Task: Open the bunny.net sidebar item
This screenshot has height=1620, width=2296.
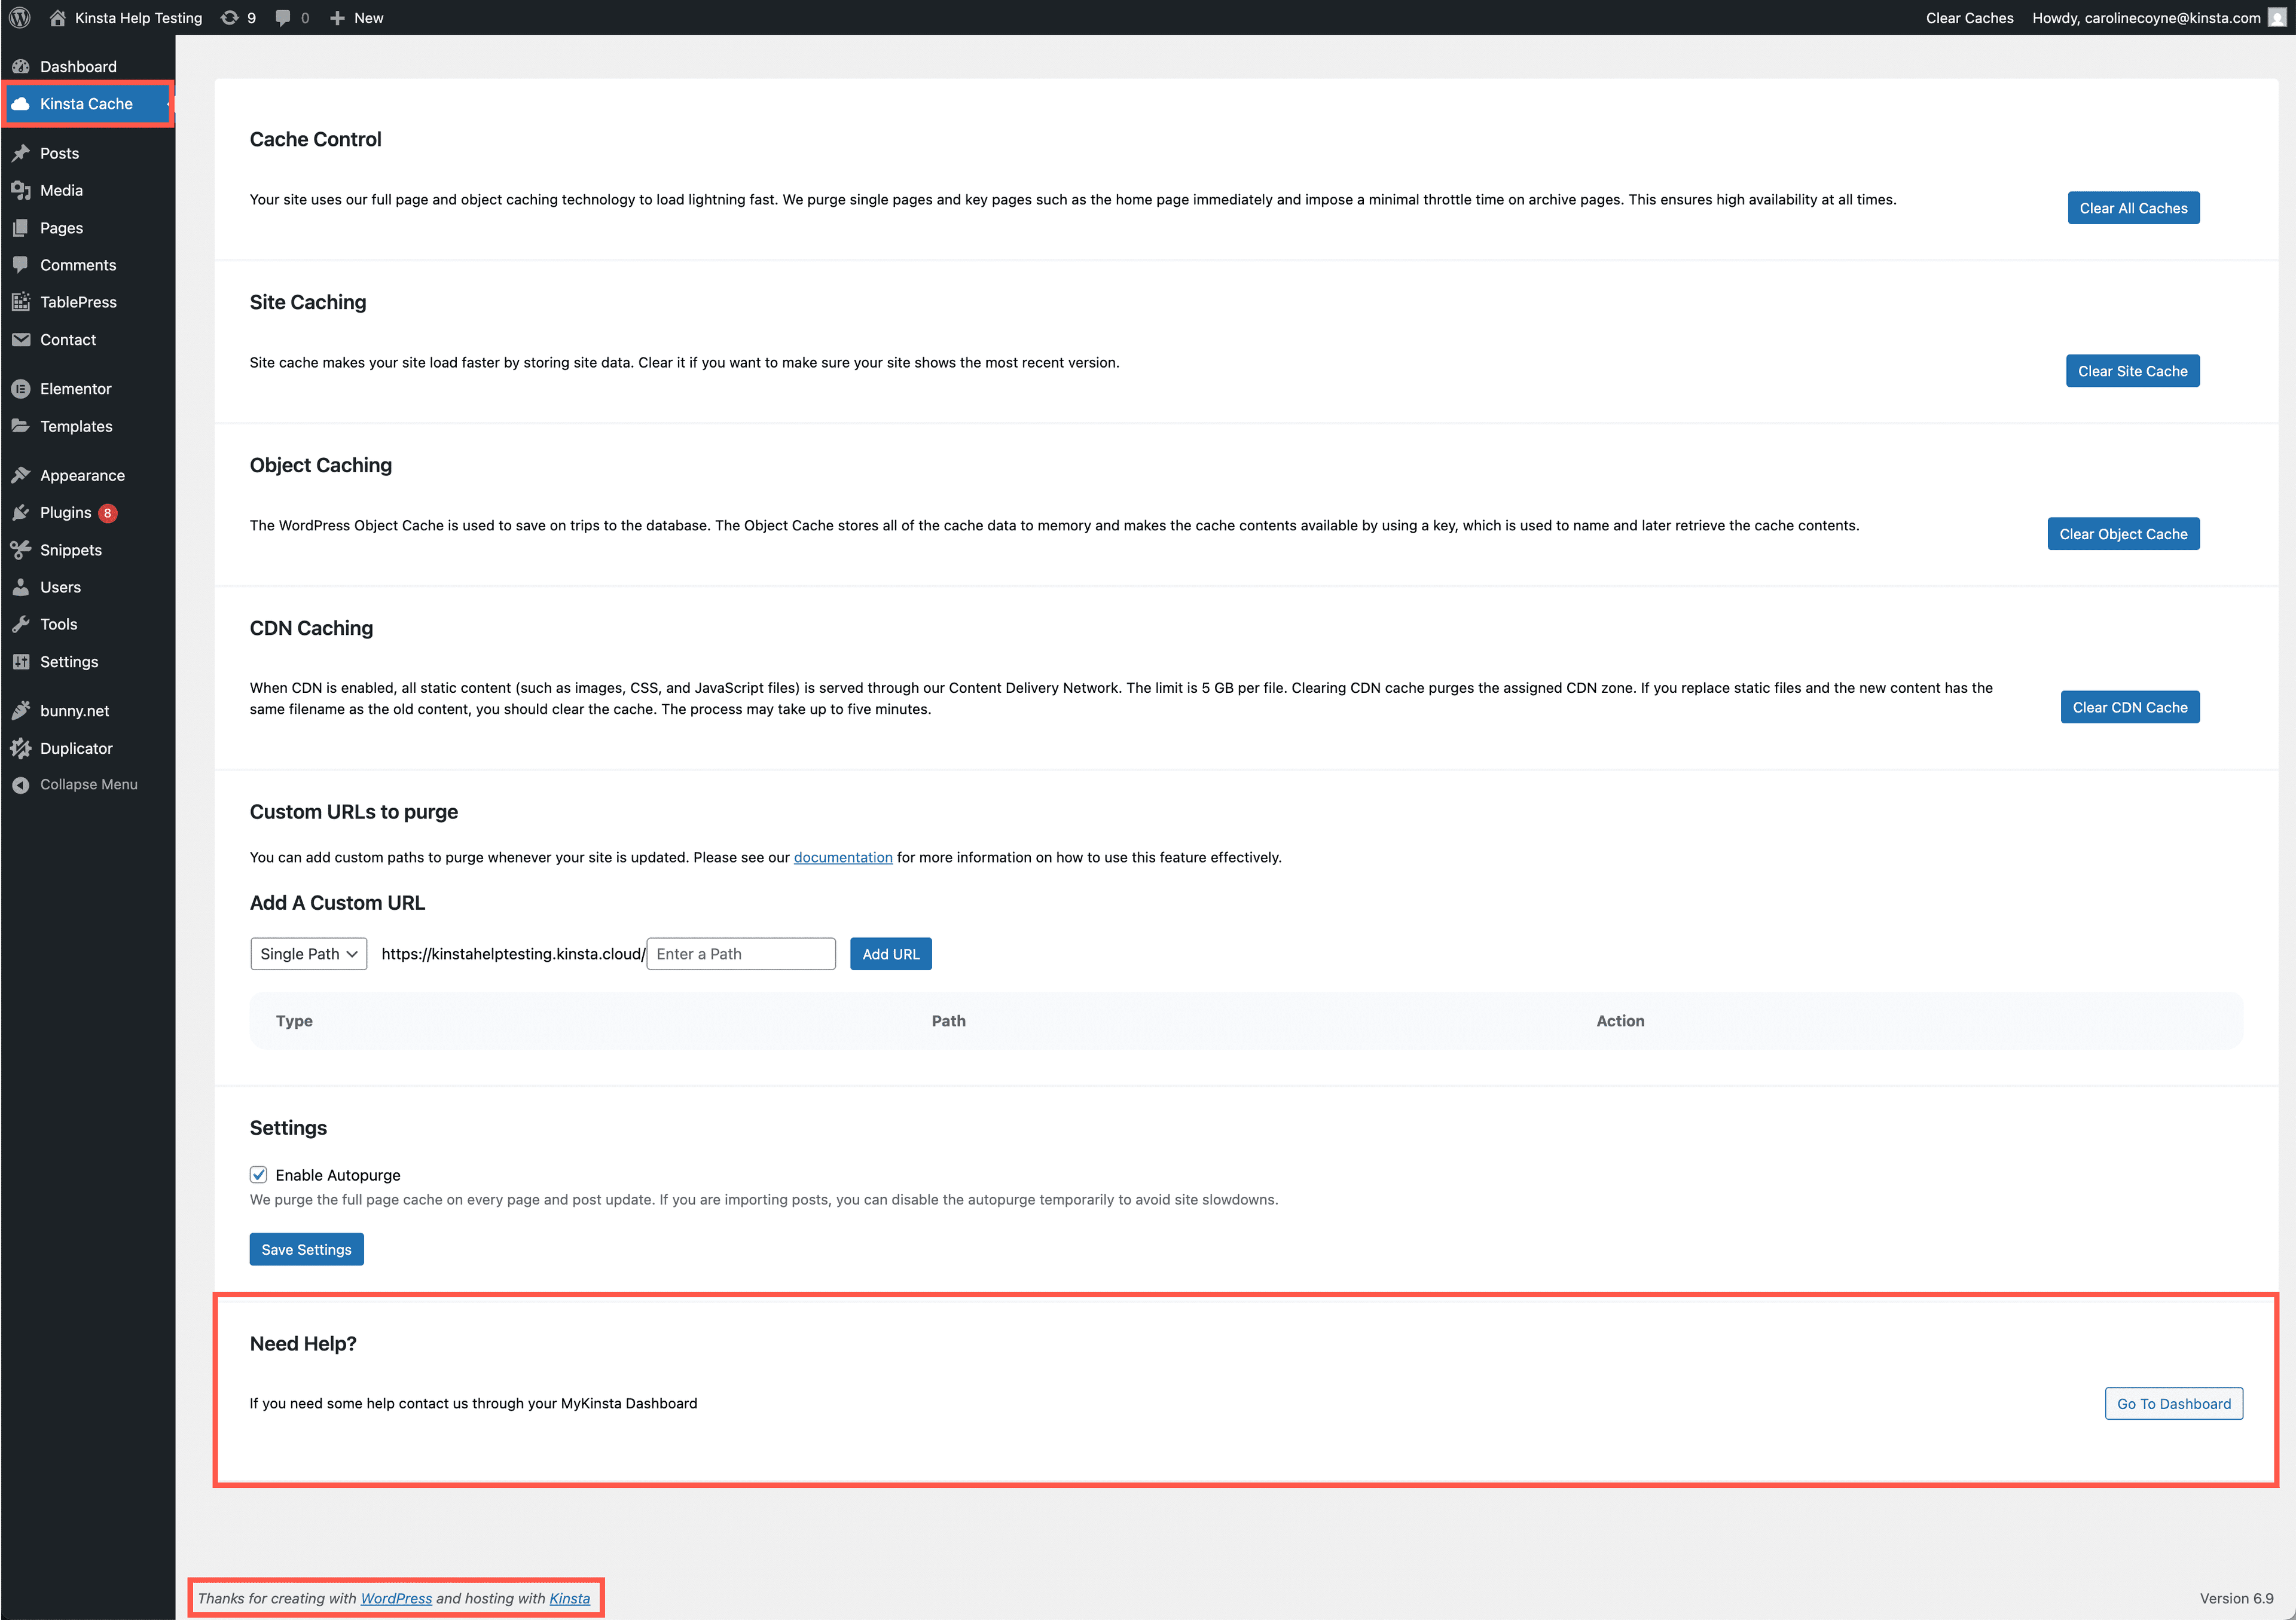Action: 74,710
